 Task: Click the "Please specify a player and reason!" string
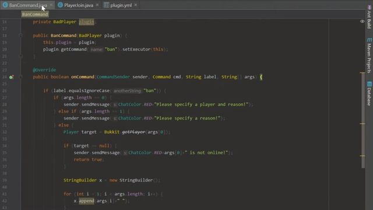coord(201,104)
